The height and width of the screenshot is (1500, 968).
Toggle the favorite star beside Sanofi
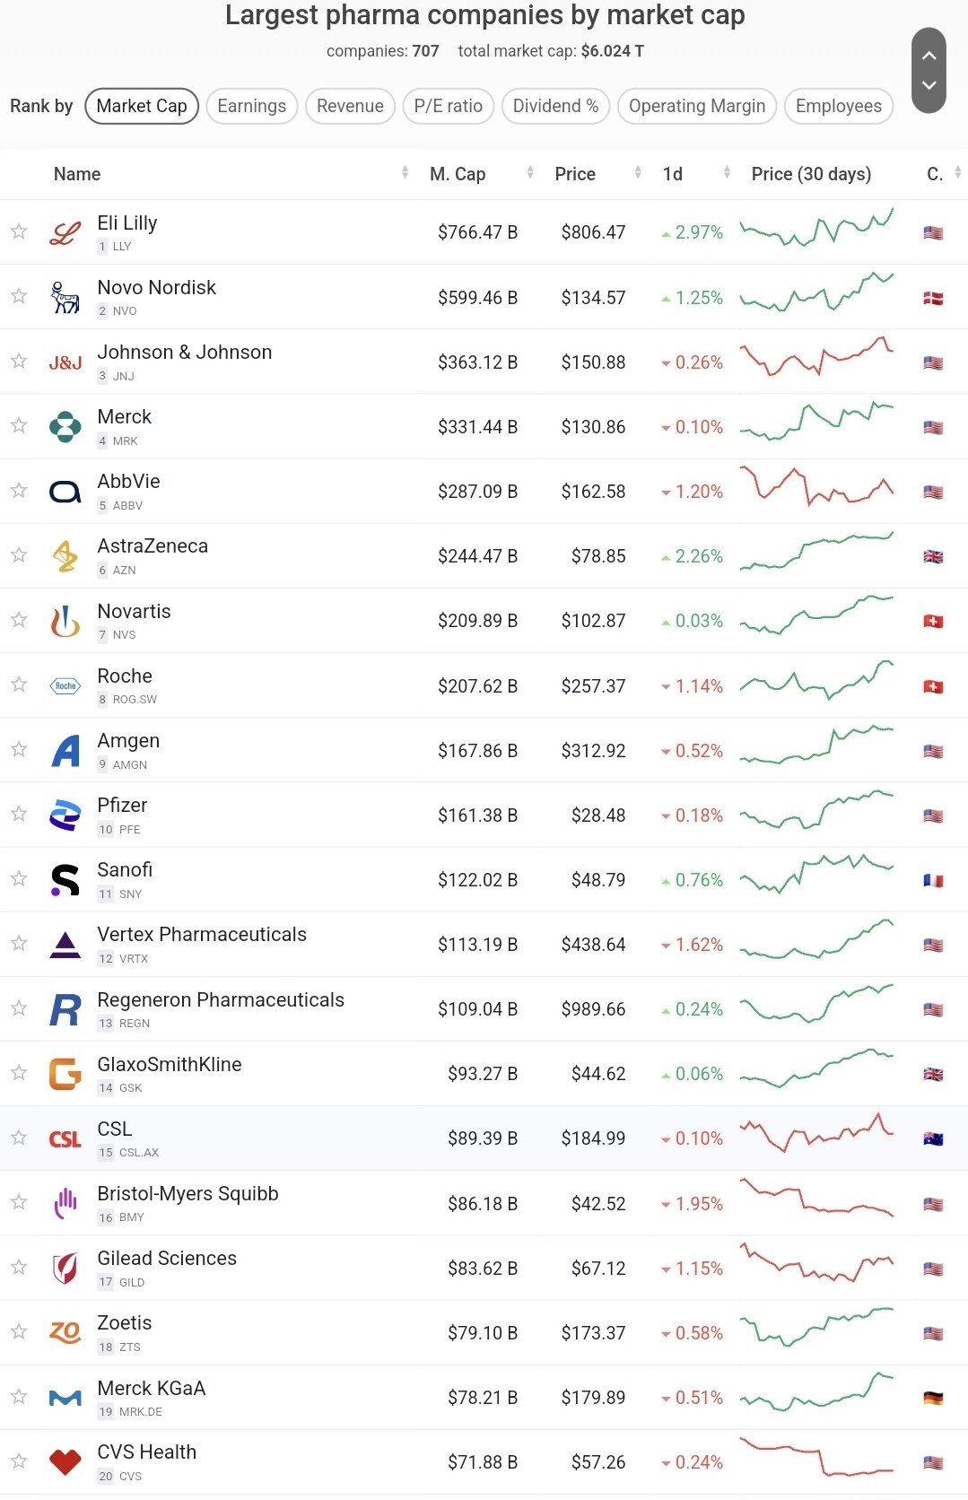point(19,879)
